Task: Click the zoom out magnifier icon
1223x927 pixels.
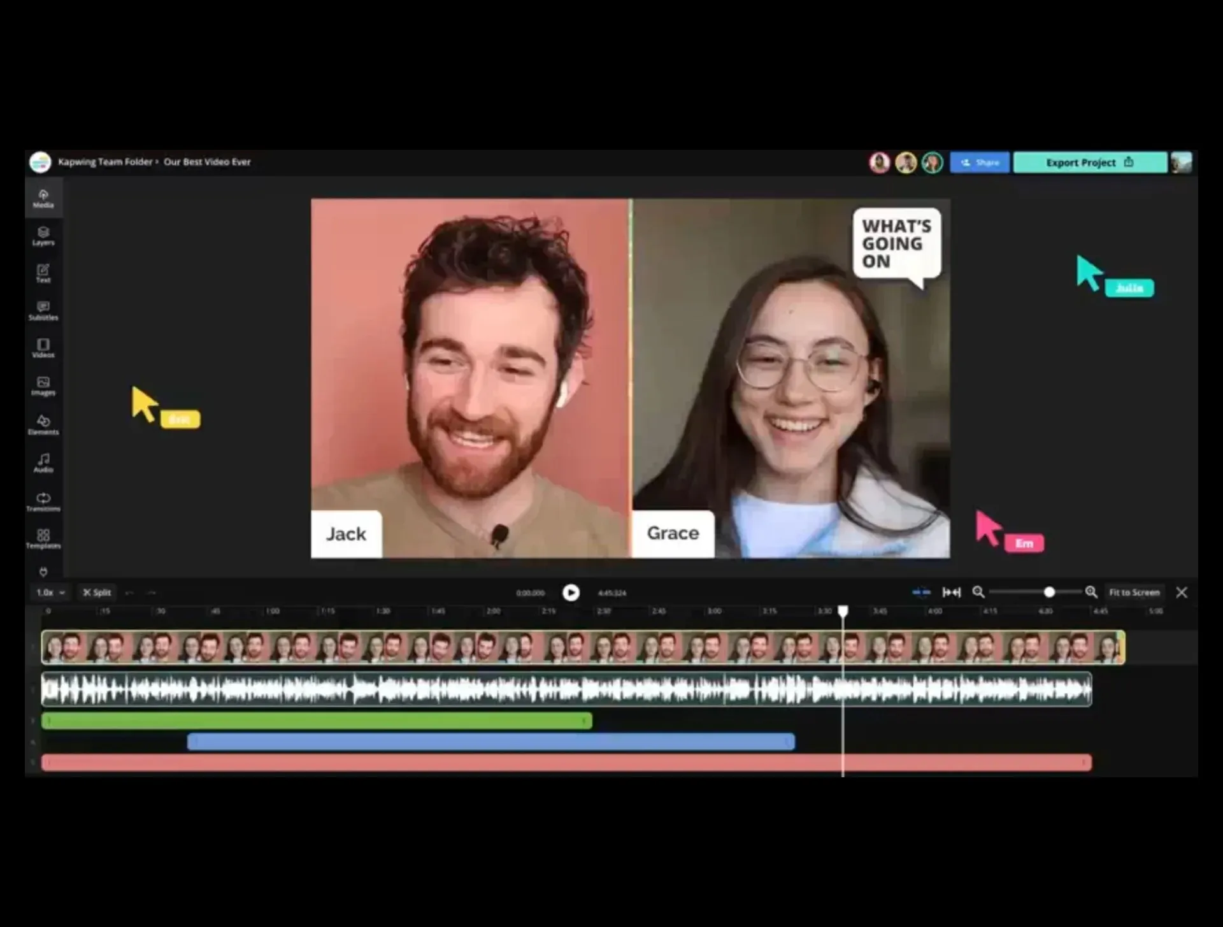Action: (x=978, y=593)
